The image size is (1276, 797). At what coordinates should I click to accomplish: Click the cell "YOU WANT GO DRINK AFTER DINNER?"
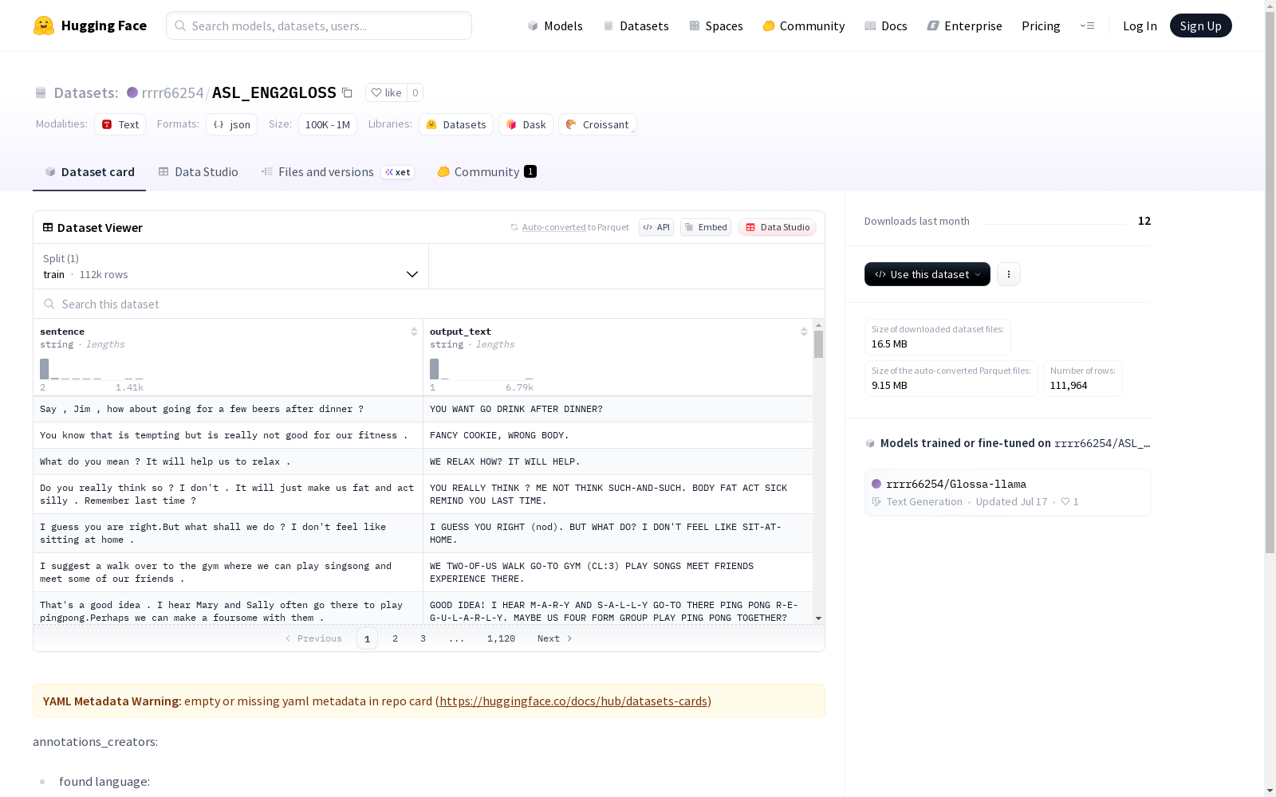(618, 409)
